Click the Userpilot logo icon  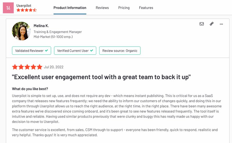(8, 8)
